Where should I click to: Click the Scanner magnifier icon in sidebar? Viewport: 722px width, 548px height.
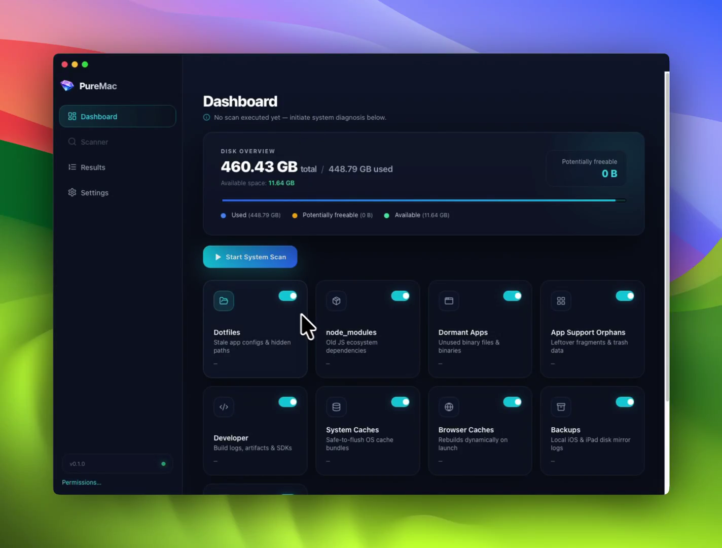click(x=72, y=142)
